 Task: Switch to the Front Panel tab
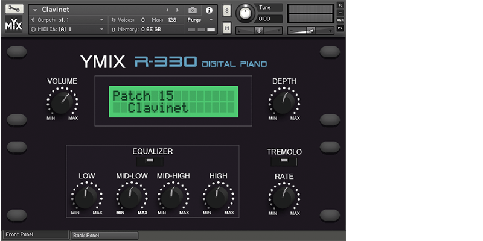click(35, 234)
